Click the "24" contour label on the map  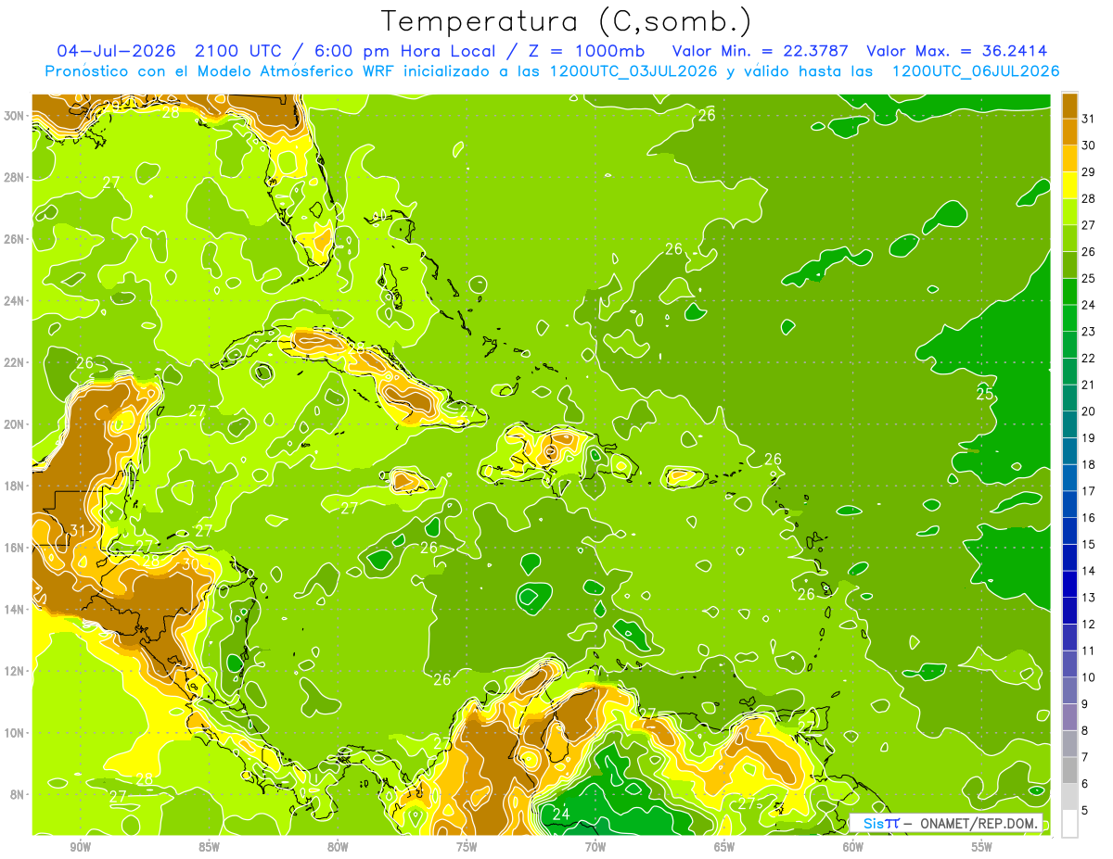[x=560, y=814]
